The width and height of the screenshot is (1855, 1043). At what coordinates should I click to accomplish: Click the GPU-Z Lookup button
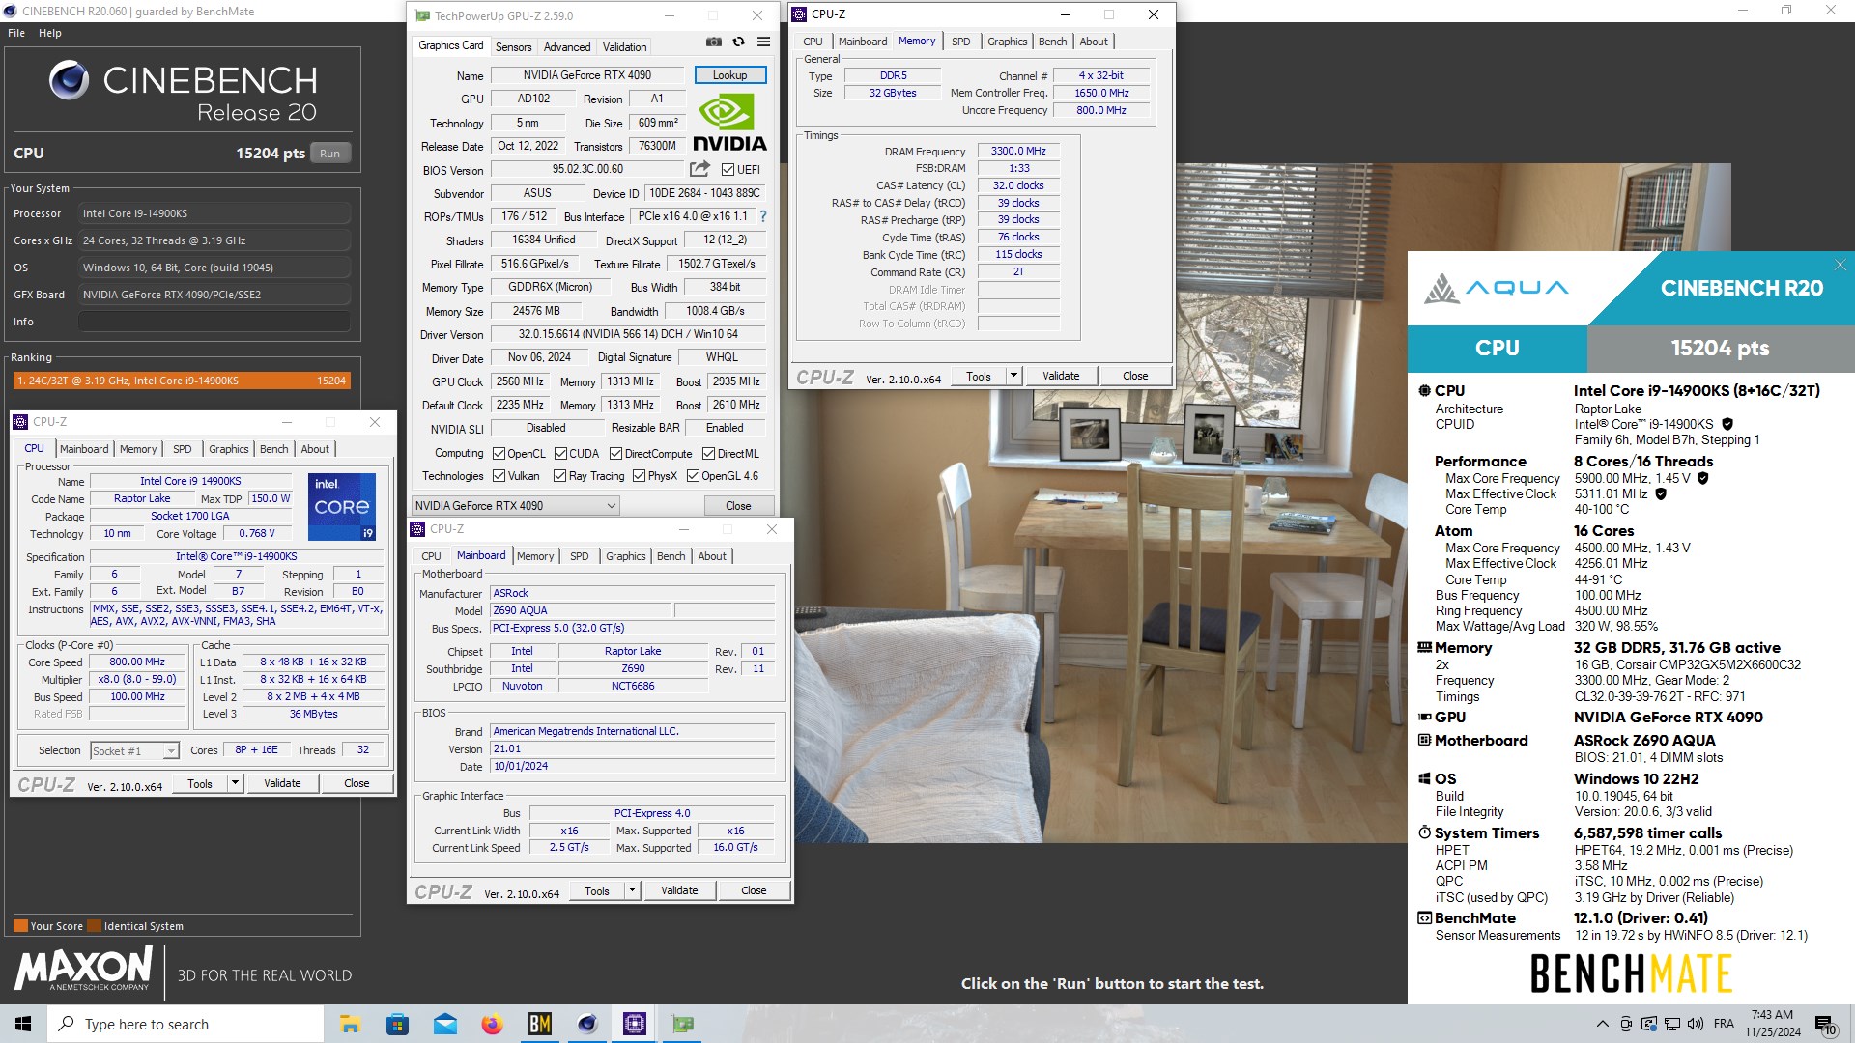729,75
